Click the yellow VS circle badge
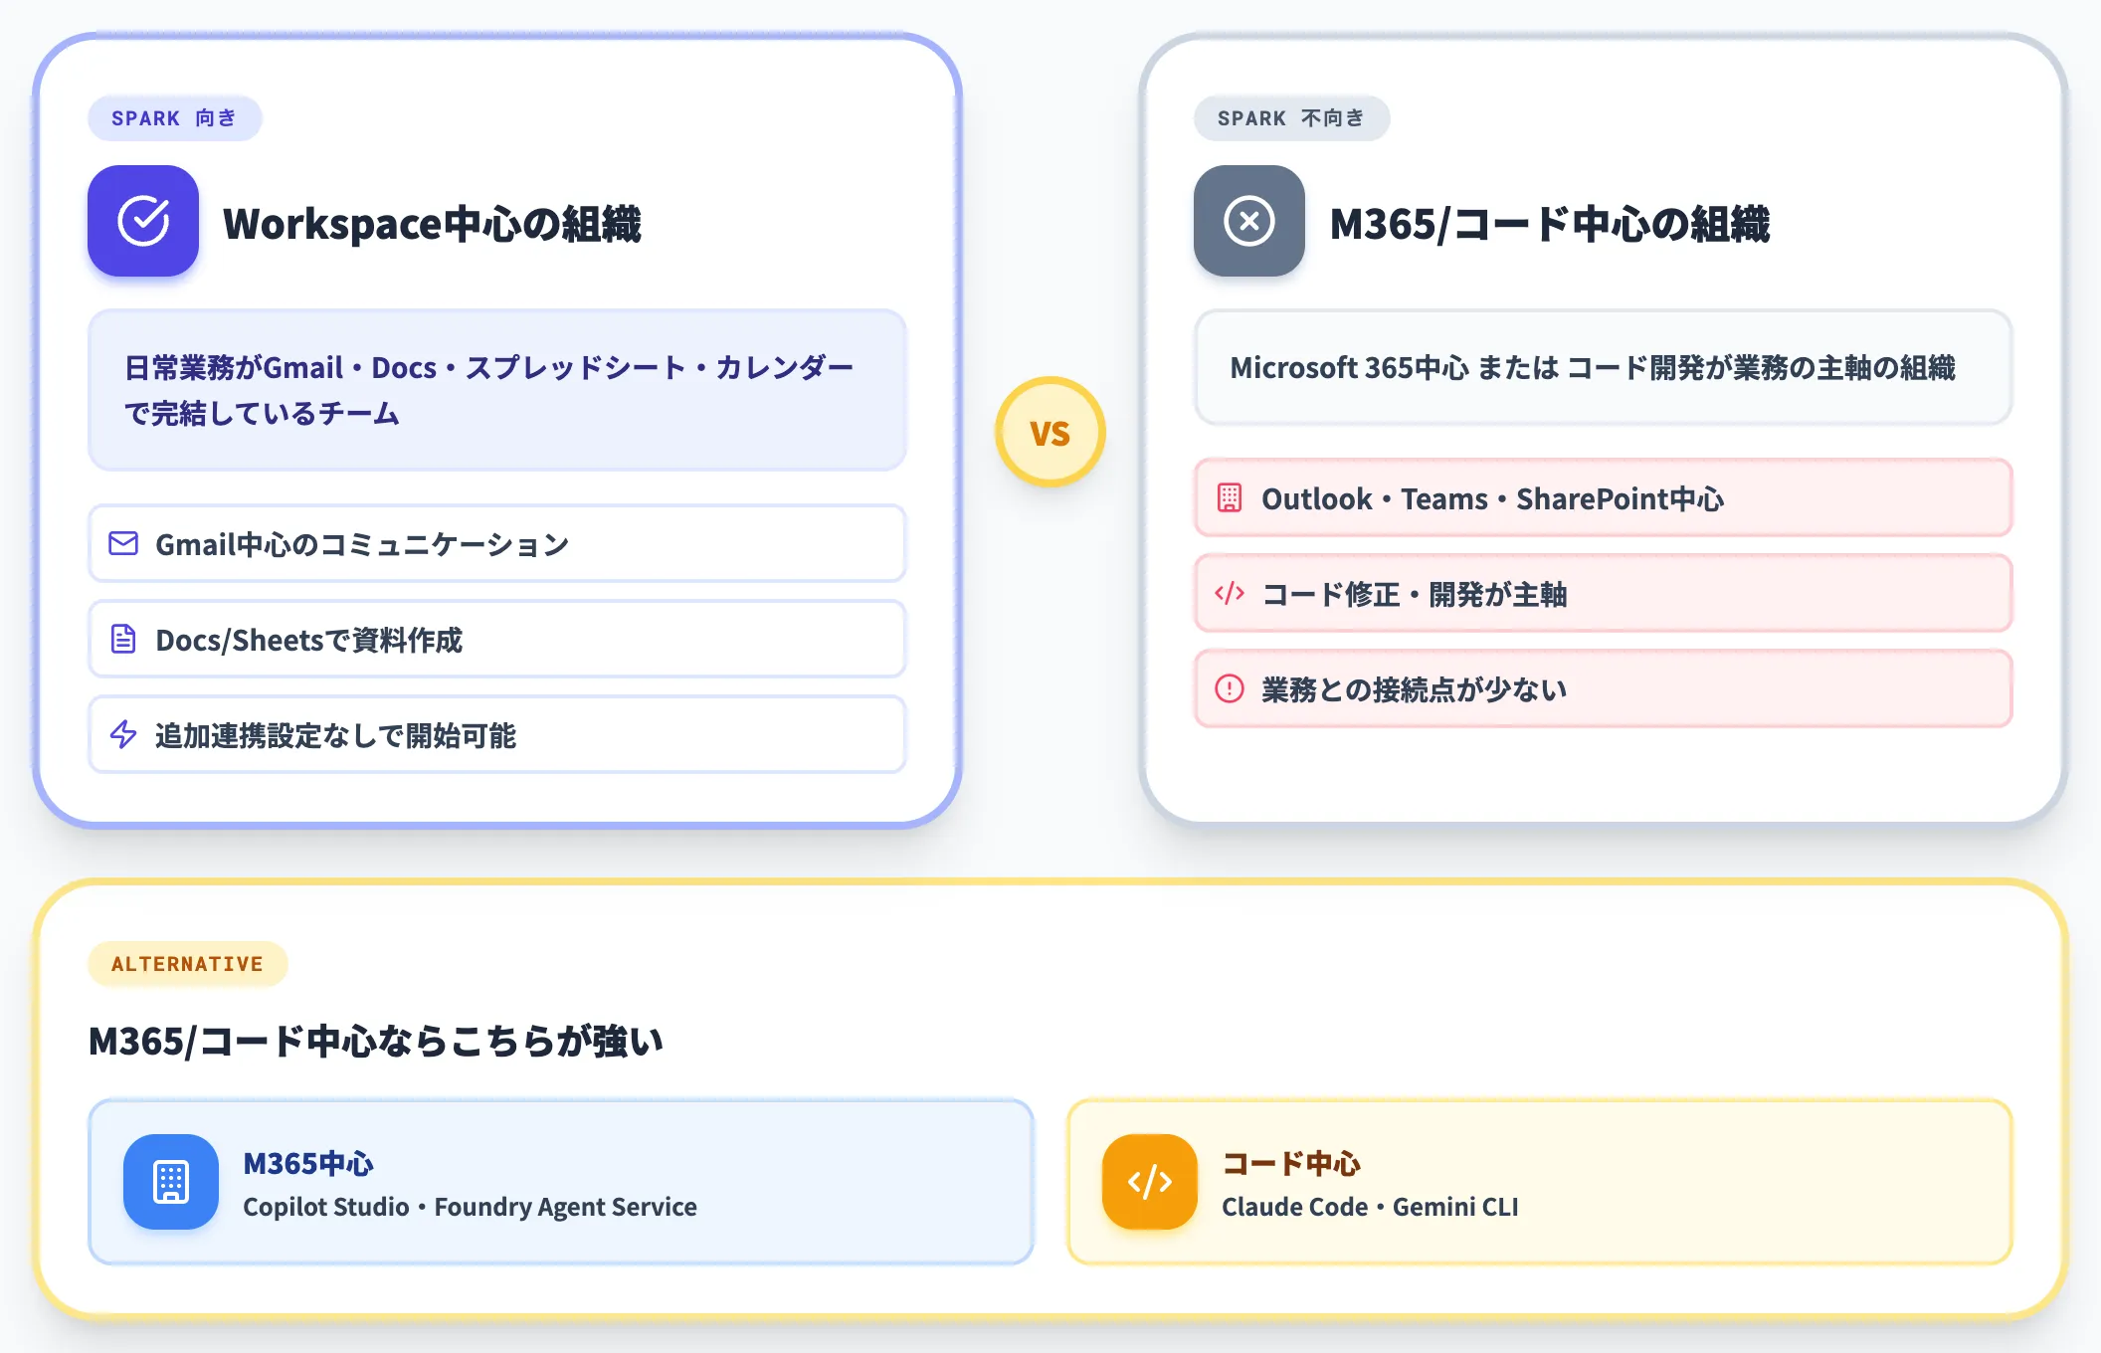This screenshot has height=1353, width=2101. point(1050,432)
